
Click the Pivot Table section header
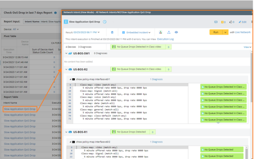(31, 36)
